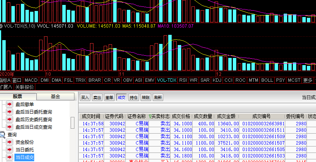316x162 pixels.
Task: Select the OBV indicator tab
Action: pos(128,80)
